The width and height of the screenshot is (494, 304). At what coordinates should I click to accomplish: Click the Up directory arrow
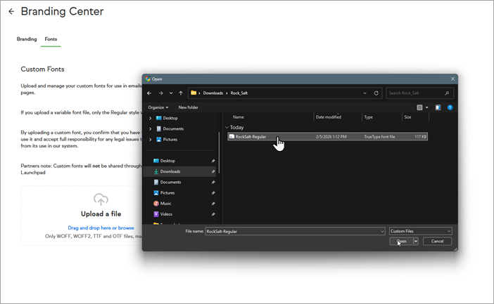point(181,93)
